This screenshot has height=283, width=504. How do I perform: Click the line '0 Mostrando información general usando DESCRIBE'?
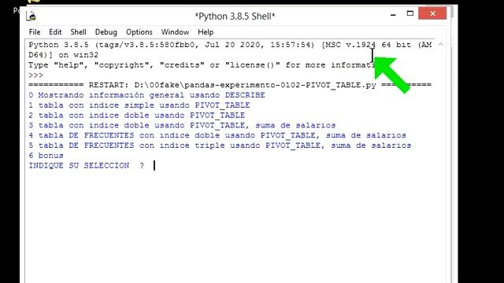pos(146,95)
